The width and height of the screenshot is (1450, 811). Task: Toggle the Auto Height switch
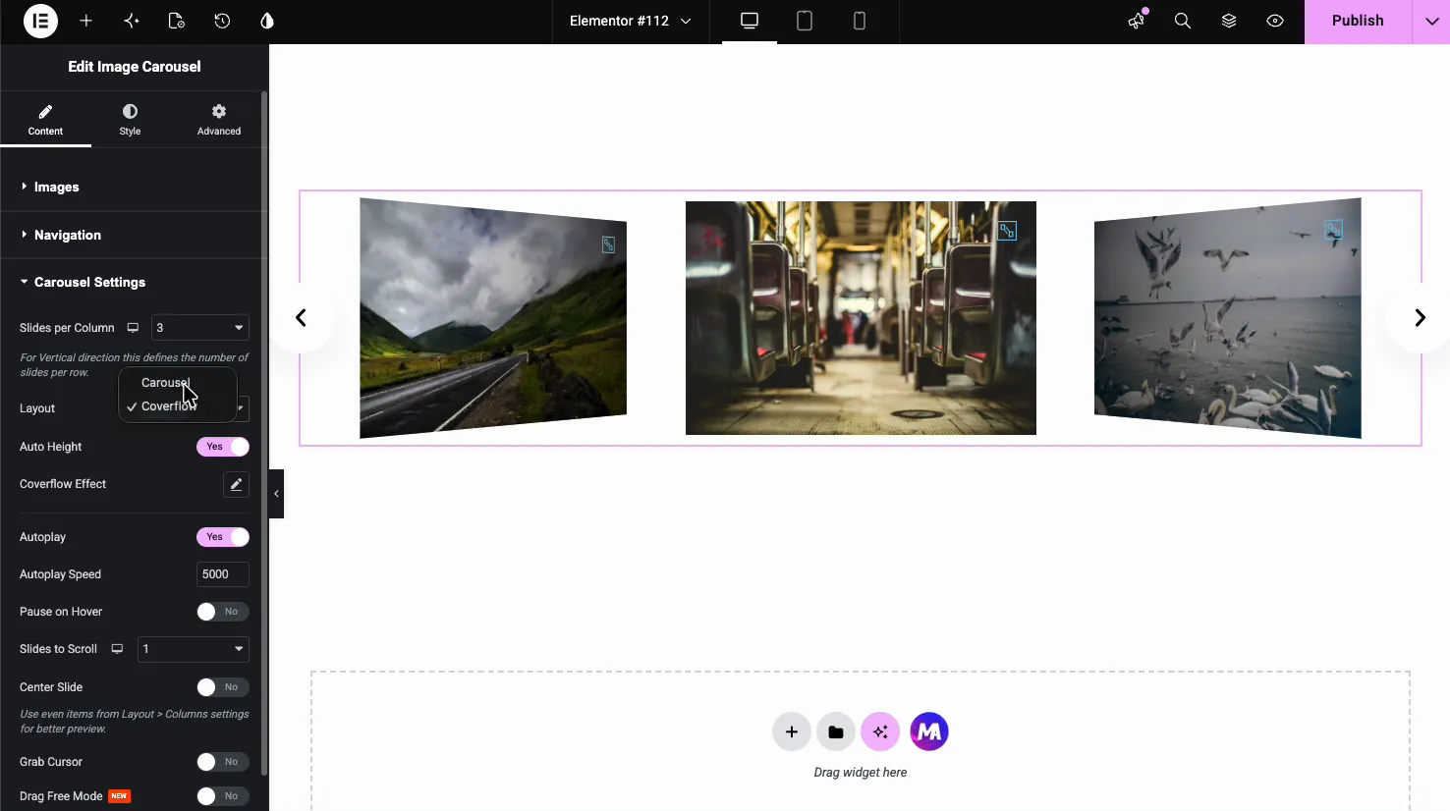point(223,447)
